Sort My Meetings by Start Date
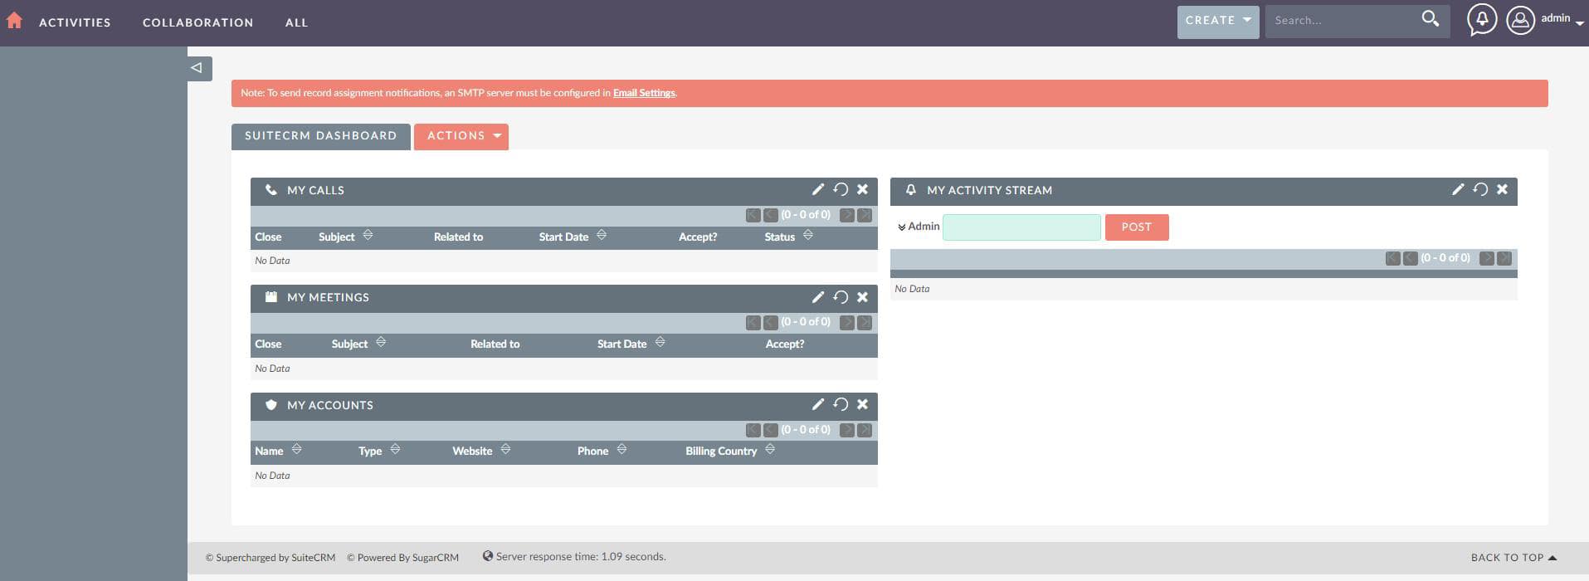This screenshot has height=581, width=1589. click(x=660, y=343)
